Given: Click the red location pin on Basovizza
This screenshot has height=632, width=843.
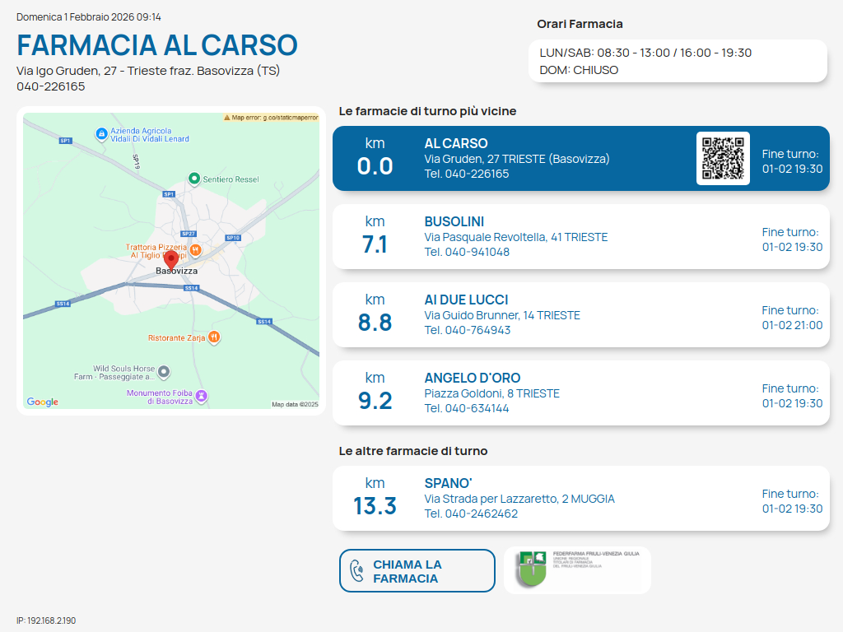Looking at the screenshot, I should [x=171, y=259].
